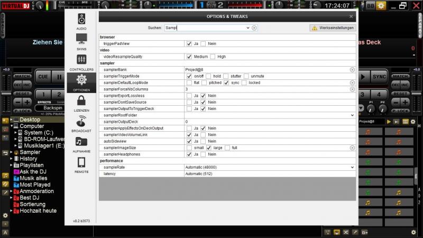Viewport: 423px width, 238px height.
Task: Click the settings gear in VirtualDJ title bar
Action: [381, 5]
